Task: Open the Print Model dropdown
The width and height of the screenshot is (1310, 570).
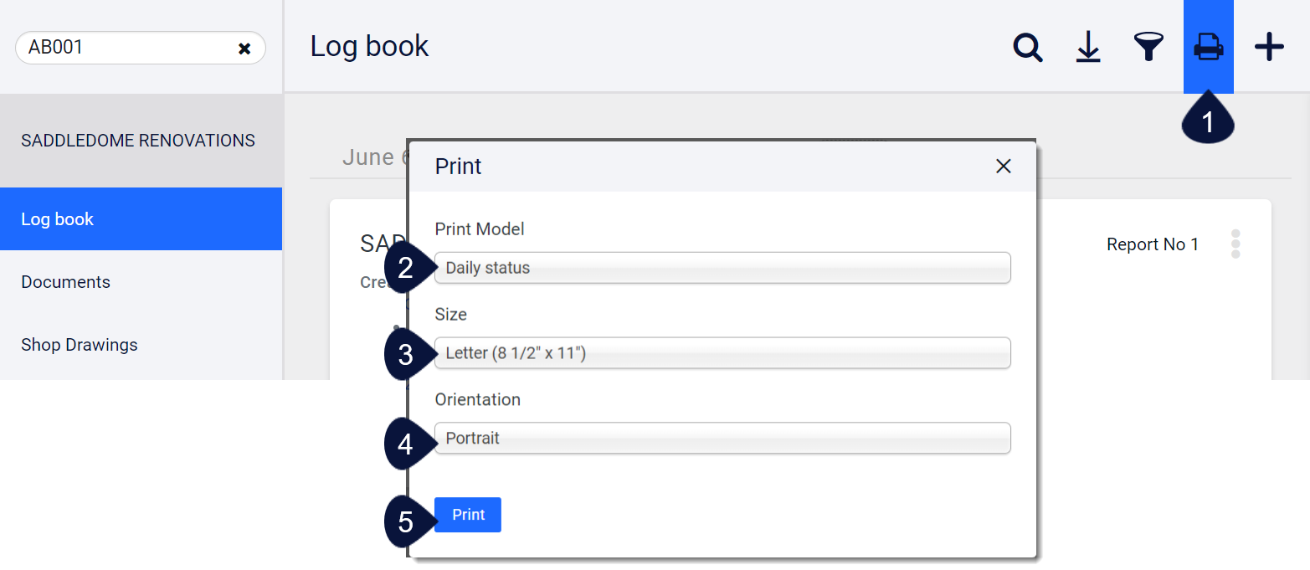Action: coord(722,268)
